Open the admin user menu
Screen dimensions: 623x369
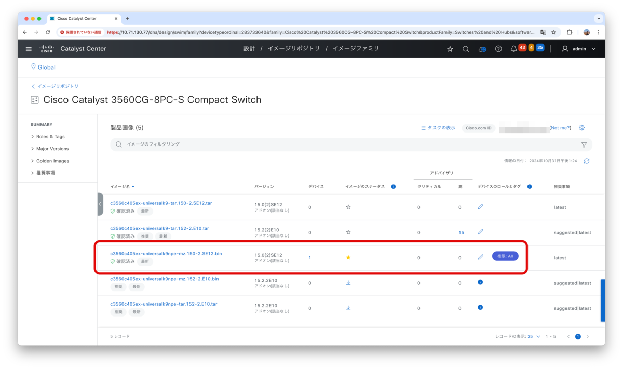coord(579,49)
